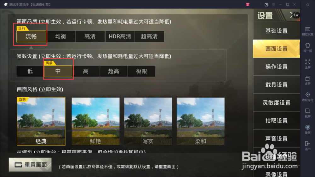Take a screenshot with 截屏 icon

[307, 113]
